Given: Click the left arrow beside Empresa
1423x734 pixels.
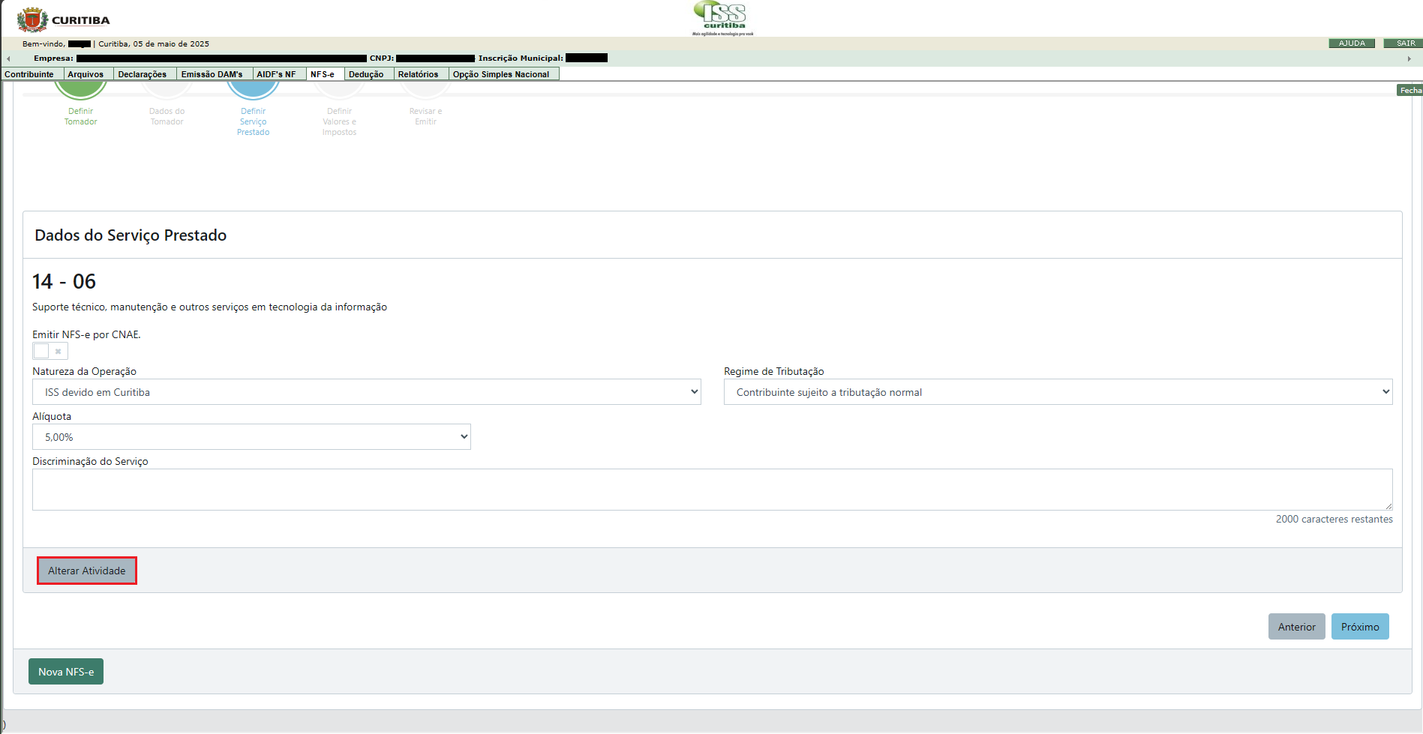Looking at the screenshot, I should pos(8,58).
